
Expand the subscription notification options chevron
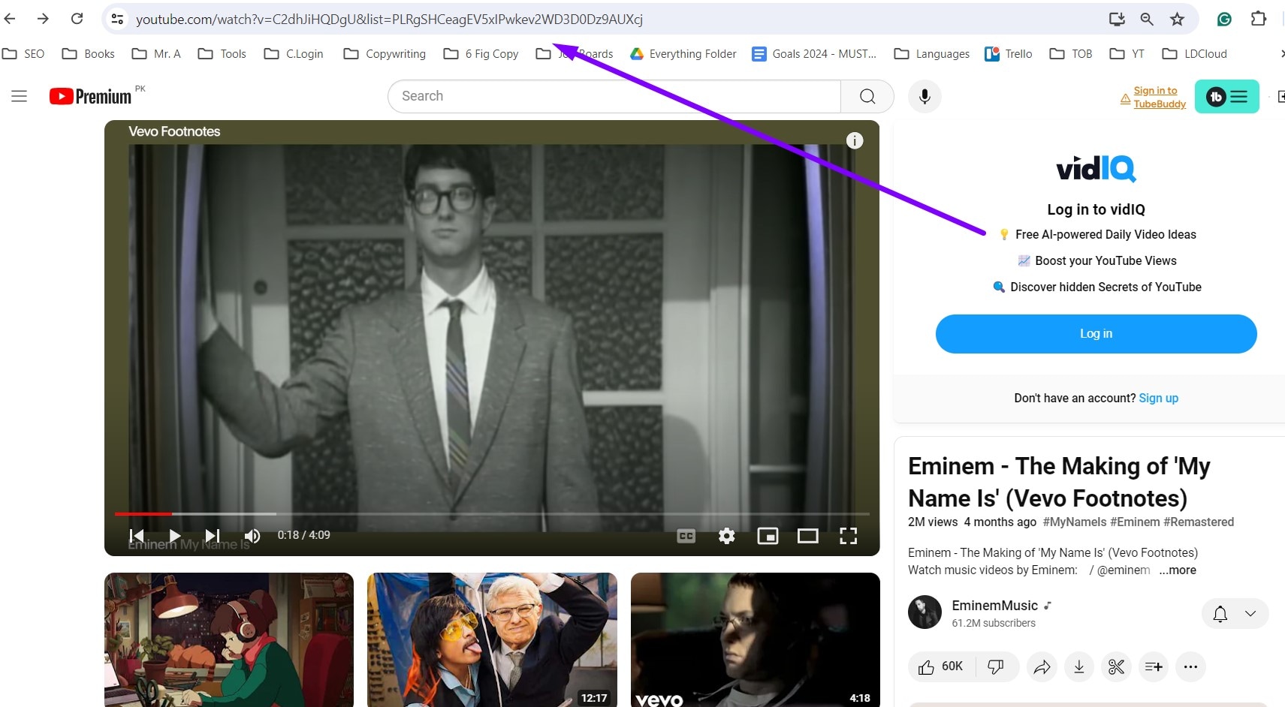(x=1250, y=614)
